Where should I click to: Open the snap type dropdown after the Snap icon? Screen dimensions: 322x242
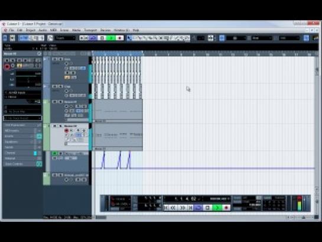coord(236,38)
